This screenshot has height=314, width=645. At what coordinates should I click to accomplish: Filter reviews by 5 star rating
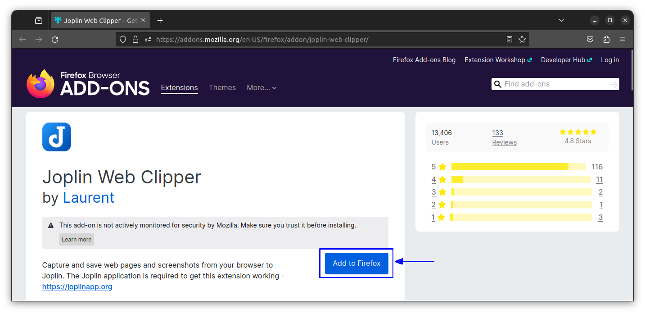pos(438,167)
